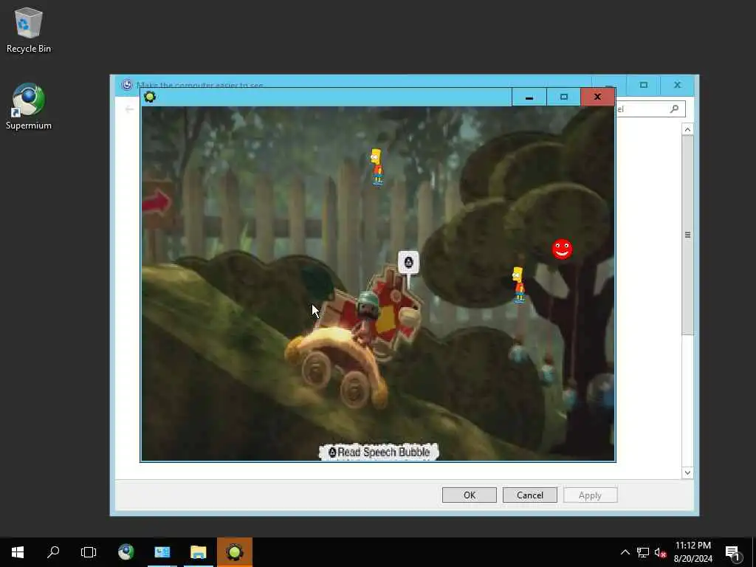Click the game's green gear taskbar button
The width and height of the screenshot is (756, 567).
click(234, 552)
